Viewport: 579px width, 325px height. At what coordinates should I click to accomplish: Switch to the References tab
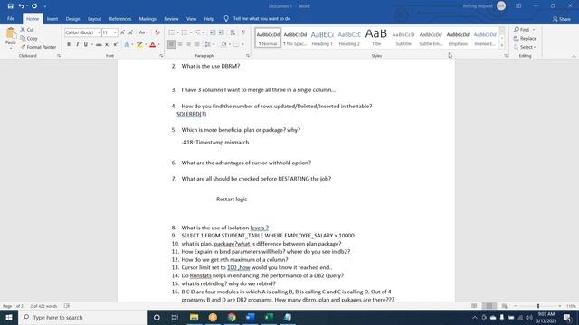tap(120, 18)
